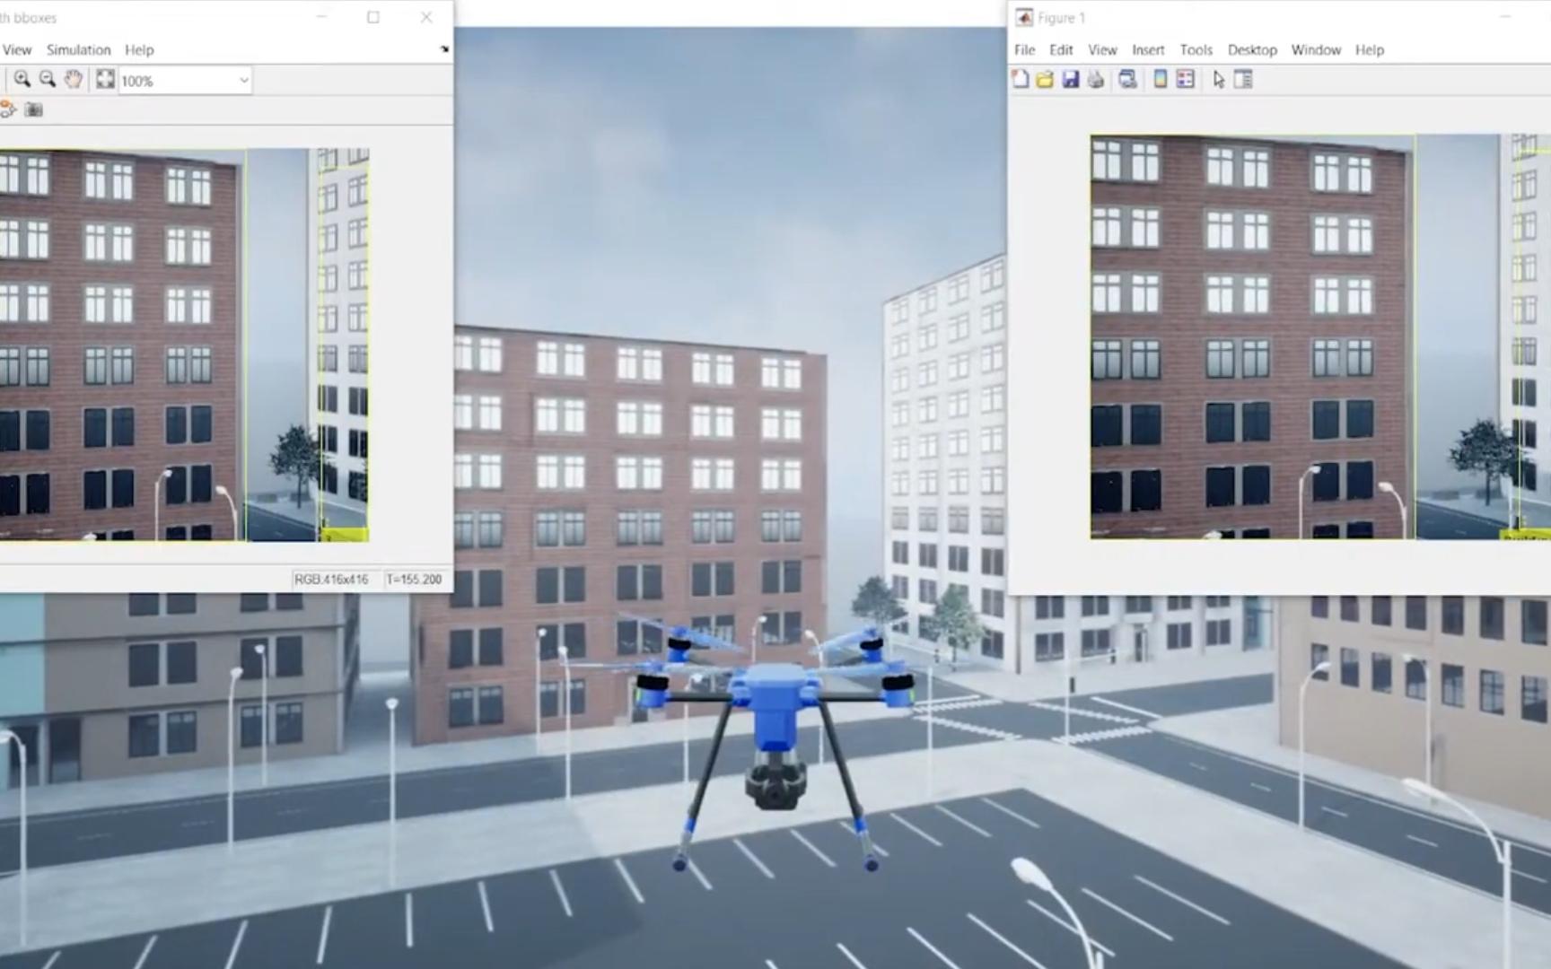Click the fit-to-view icon beside 100%
The height and width of the screenshot is (969, 1551).
pos(105,80)
